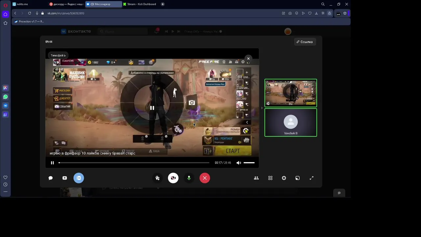Viewport: 421px width, 237px height.
Task: Click call timer 09:44
Action: pyautogui.click(x=49, y=42)
